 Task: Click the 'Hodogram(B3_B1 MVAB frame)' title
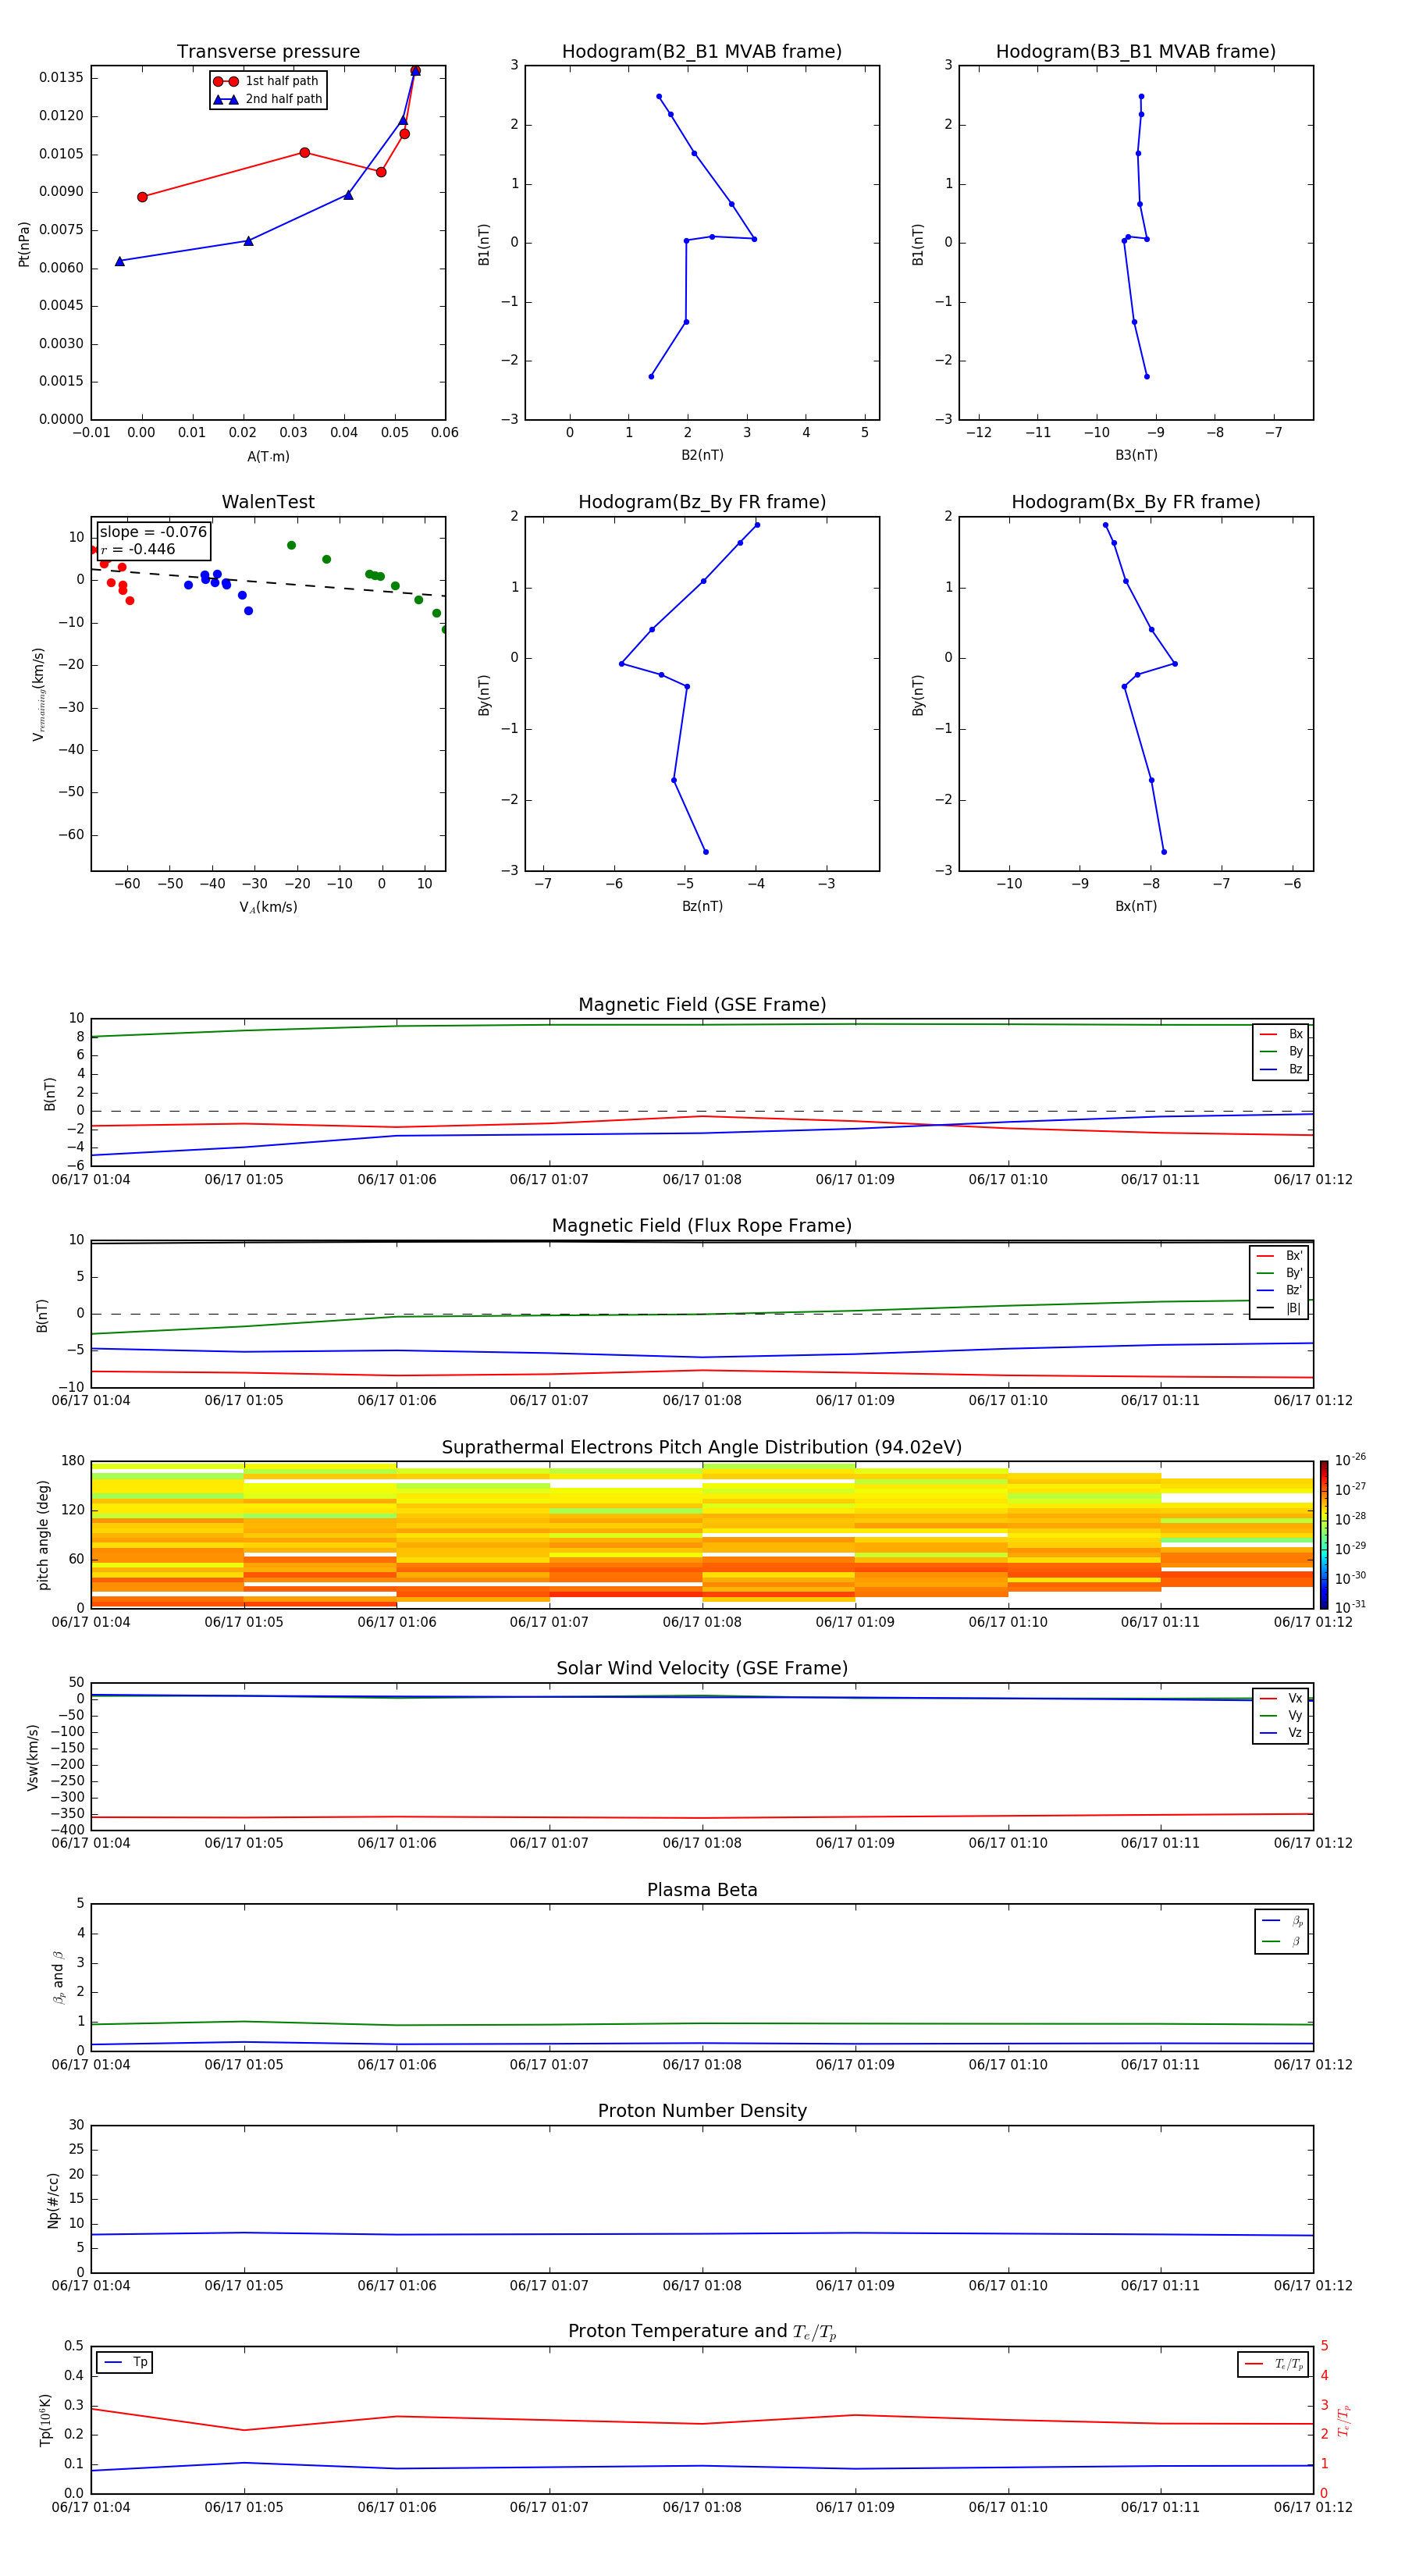1136,52
